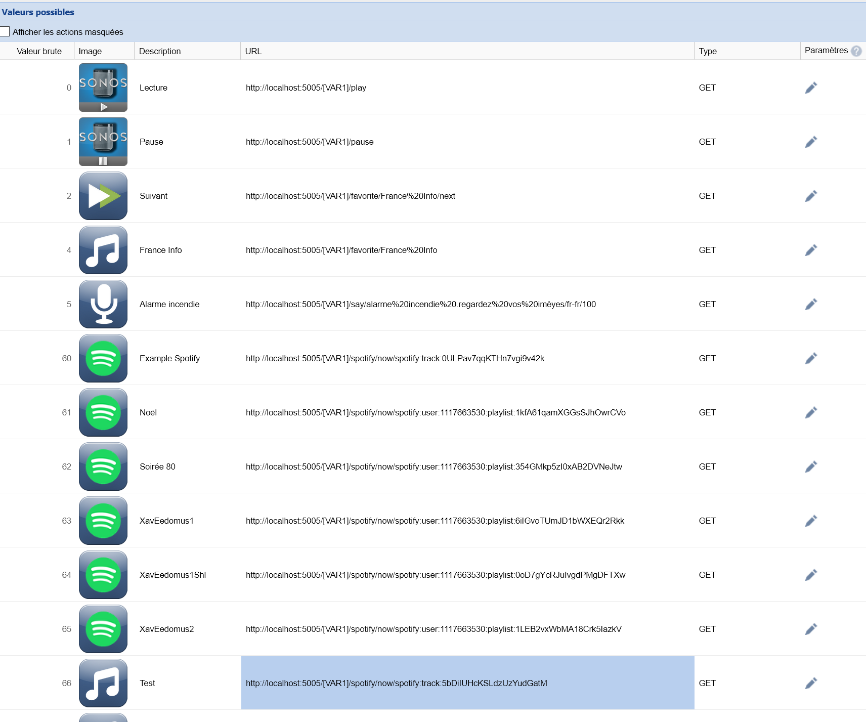Viewport: 866px width, 722px height.
Task: Open the Paramètres help question mark
Action: tap(856, 51)
